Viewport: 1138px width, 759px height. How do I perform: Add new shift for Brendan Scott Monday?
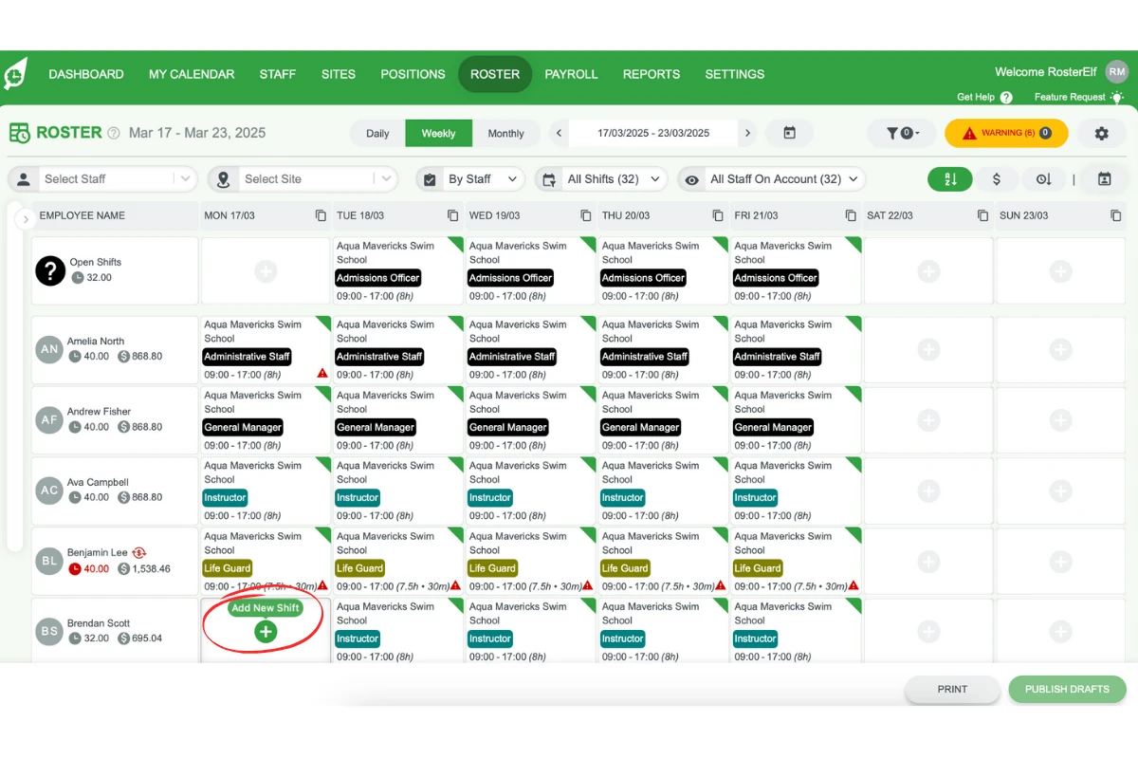tap(266, 631)
